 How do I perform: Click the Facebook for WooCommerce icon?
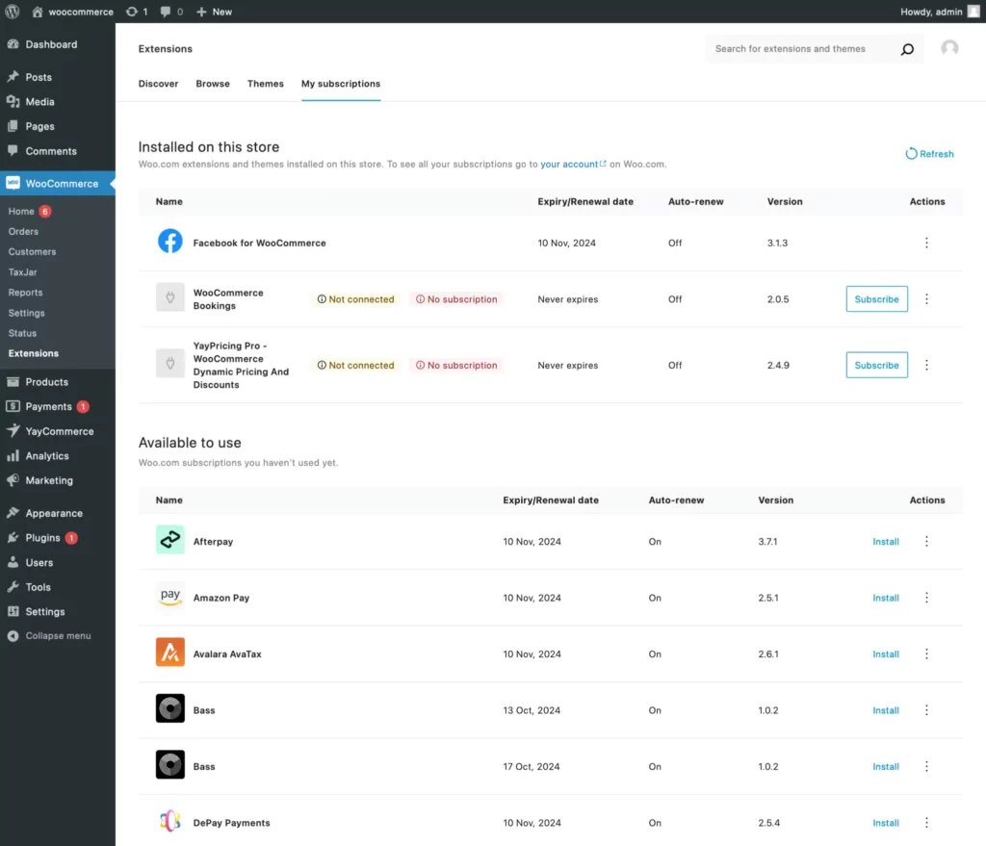coord(170,242)
